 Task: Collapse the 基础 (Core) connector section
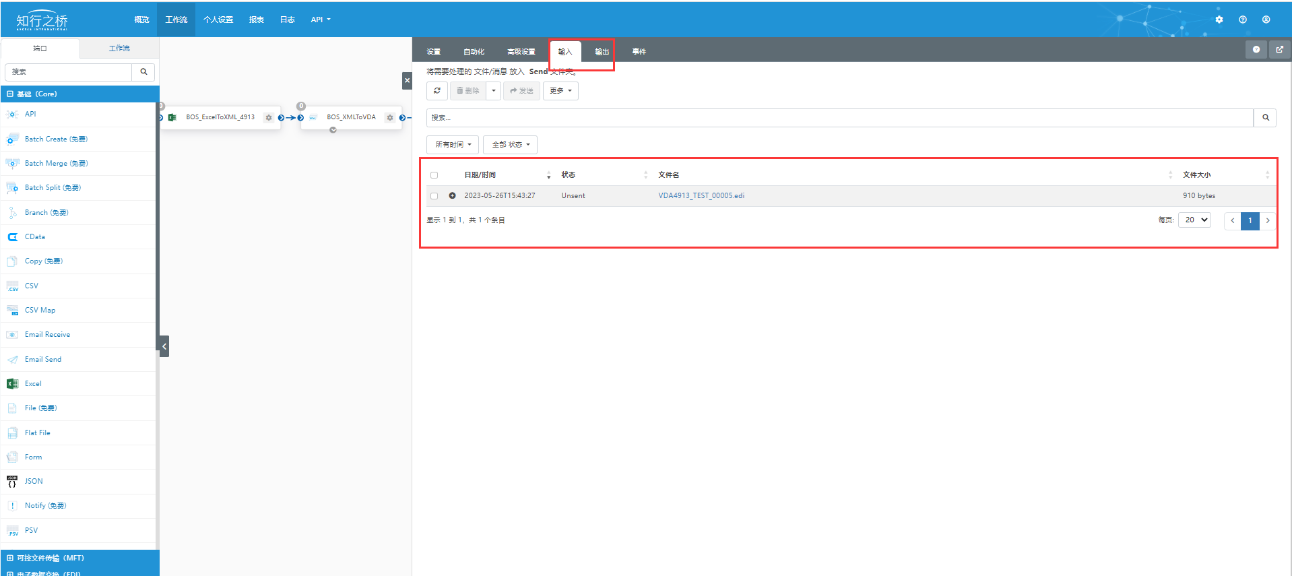(10, 94)
